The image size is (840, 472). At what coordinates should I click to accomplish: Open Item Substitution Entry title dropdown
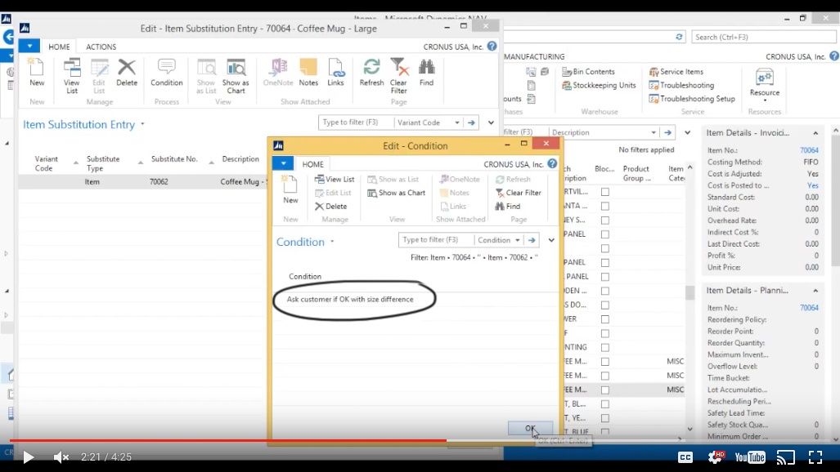click(x=142, y=124)
